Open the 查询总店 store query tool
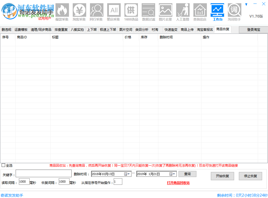This screenshot has height=198, width=268. click(x=200, y=11)
